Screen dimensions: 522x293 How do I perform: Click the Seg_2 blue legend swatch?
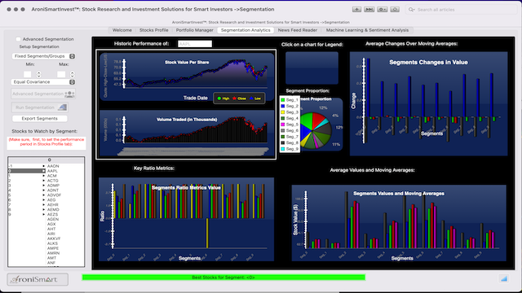point(283,106)
